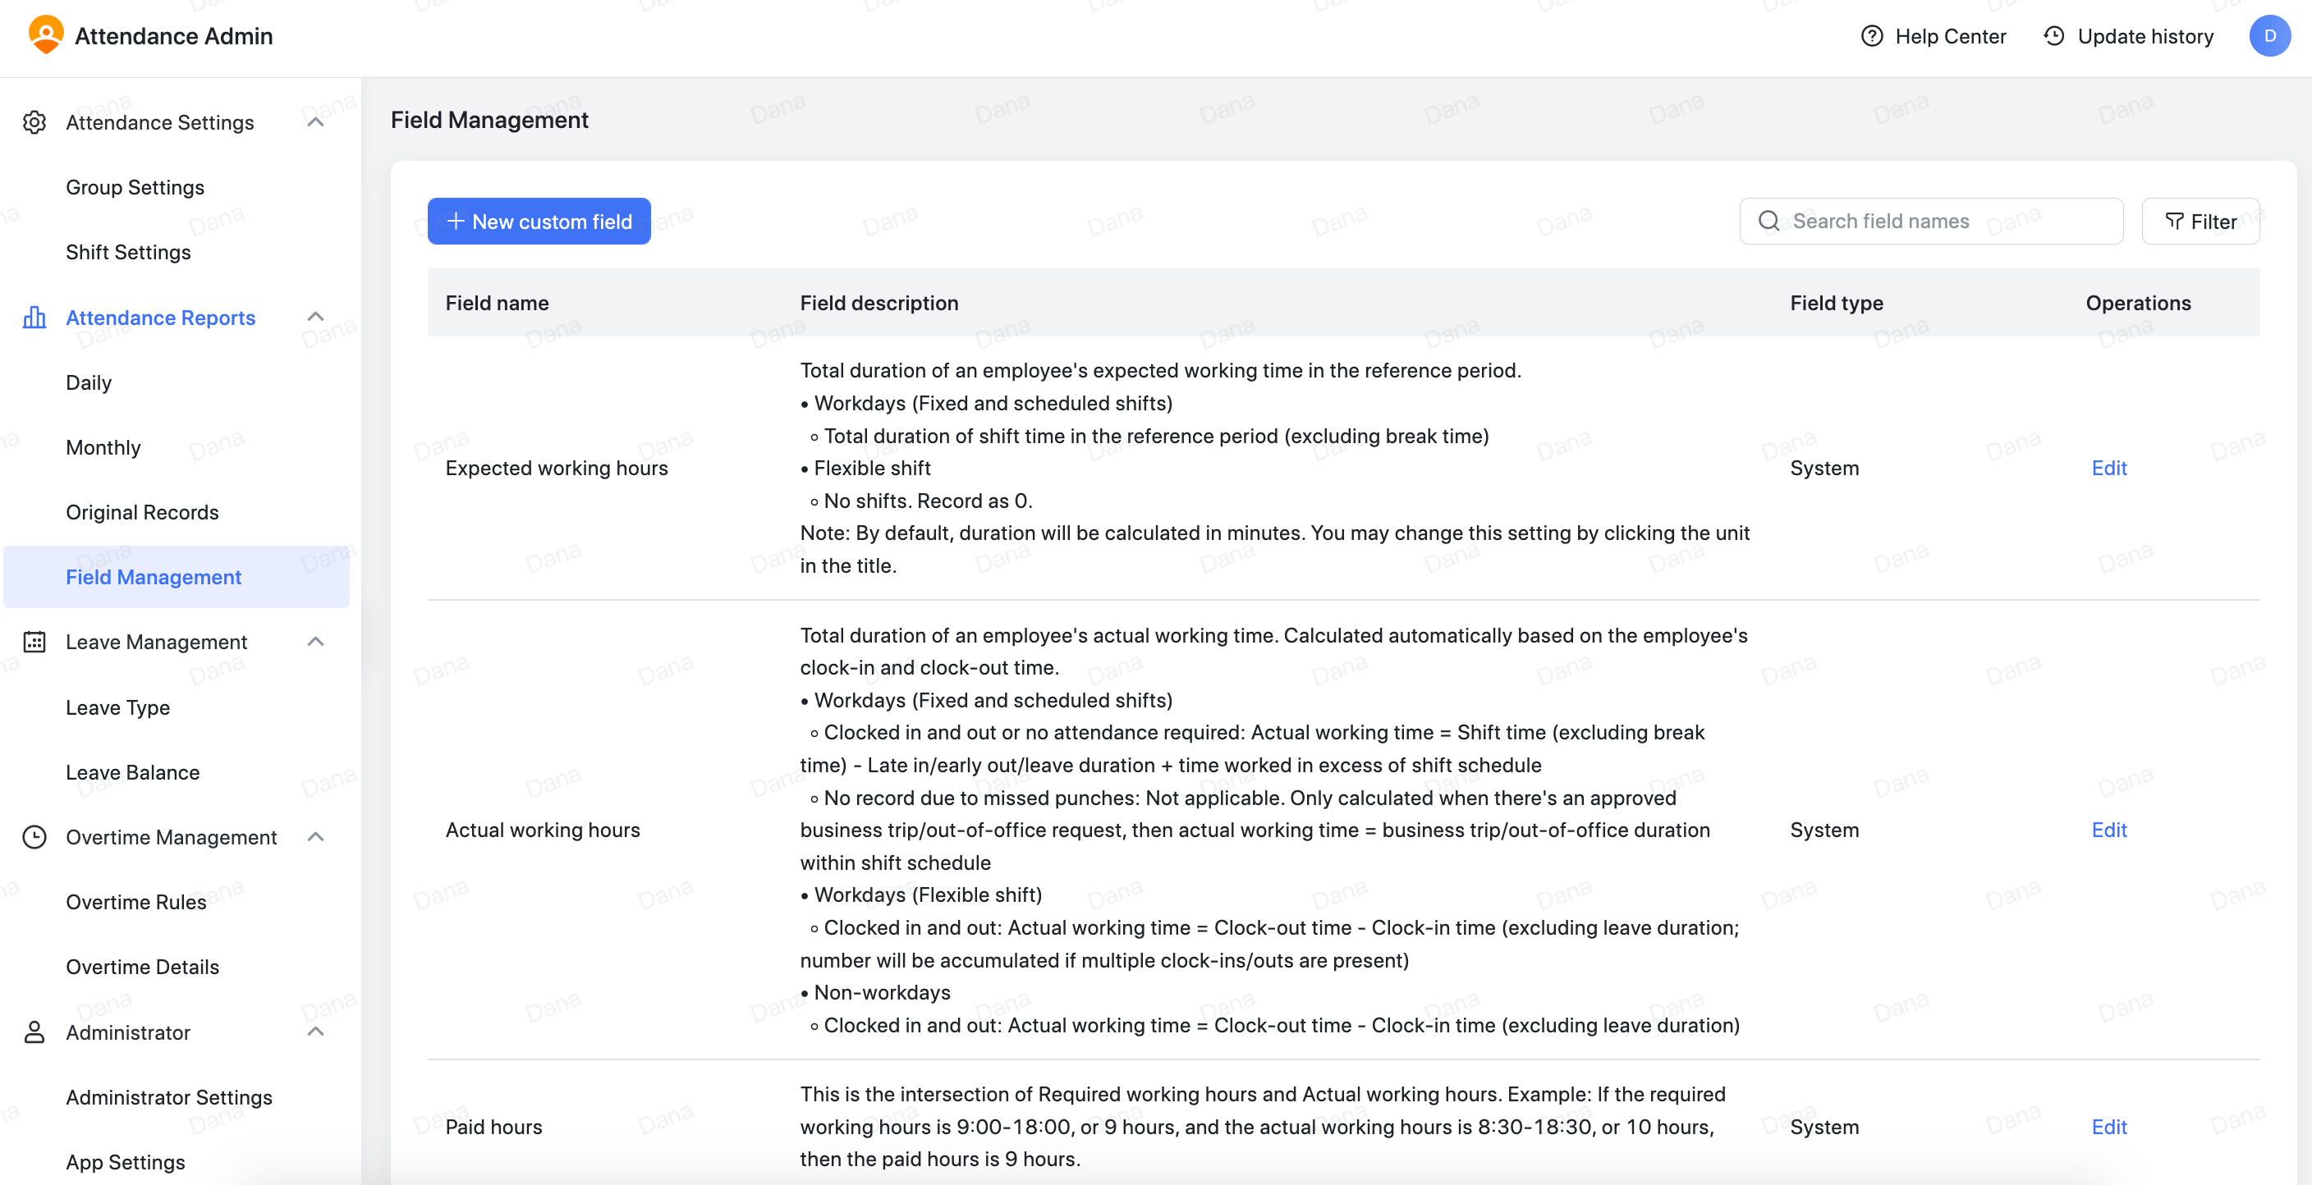The height and width of the screenshot is (1185, 2312).
Task: Click the Update history clock icon
Action: (2053, 36)
